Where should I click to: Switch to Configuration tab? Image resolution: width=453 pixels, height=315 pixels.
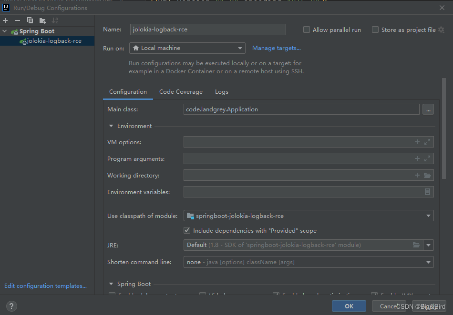pyautogui.click(x=128, y=92)
